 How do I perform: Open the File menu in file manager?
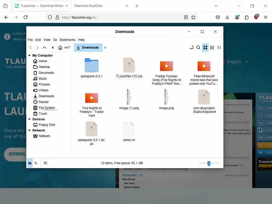(x=30, y=40)
